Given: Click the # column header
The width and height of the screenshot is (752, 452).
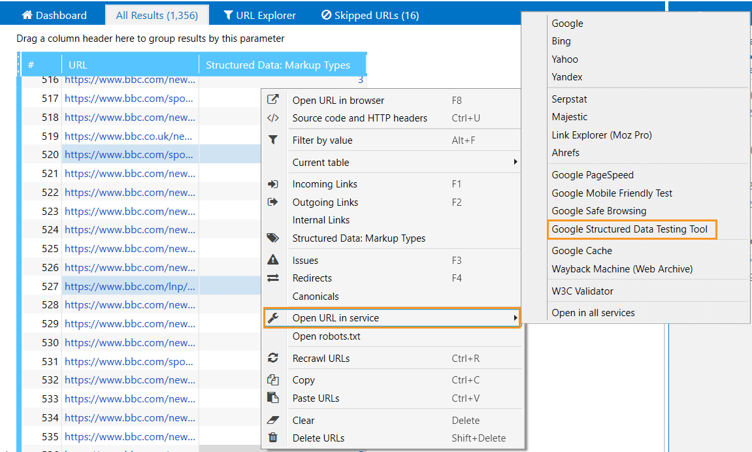Looking at the screenshot, I should pyautogui.click(x=41, y=65).
